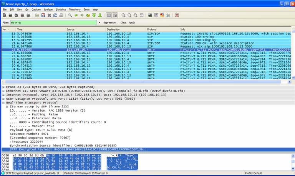Open the File menu

coord(5,9)
